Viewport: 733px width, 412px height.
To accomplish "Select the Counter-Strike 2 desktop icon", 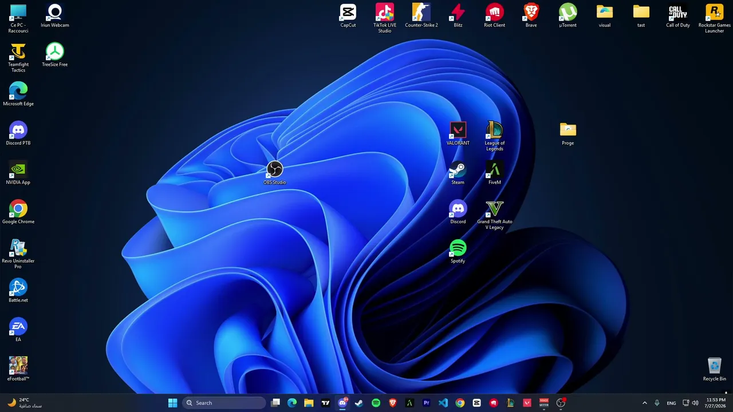I will (x=421, y=15).
